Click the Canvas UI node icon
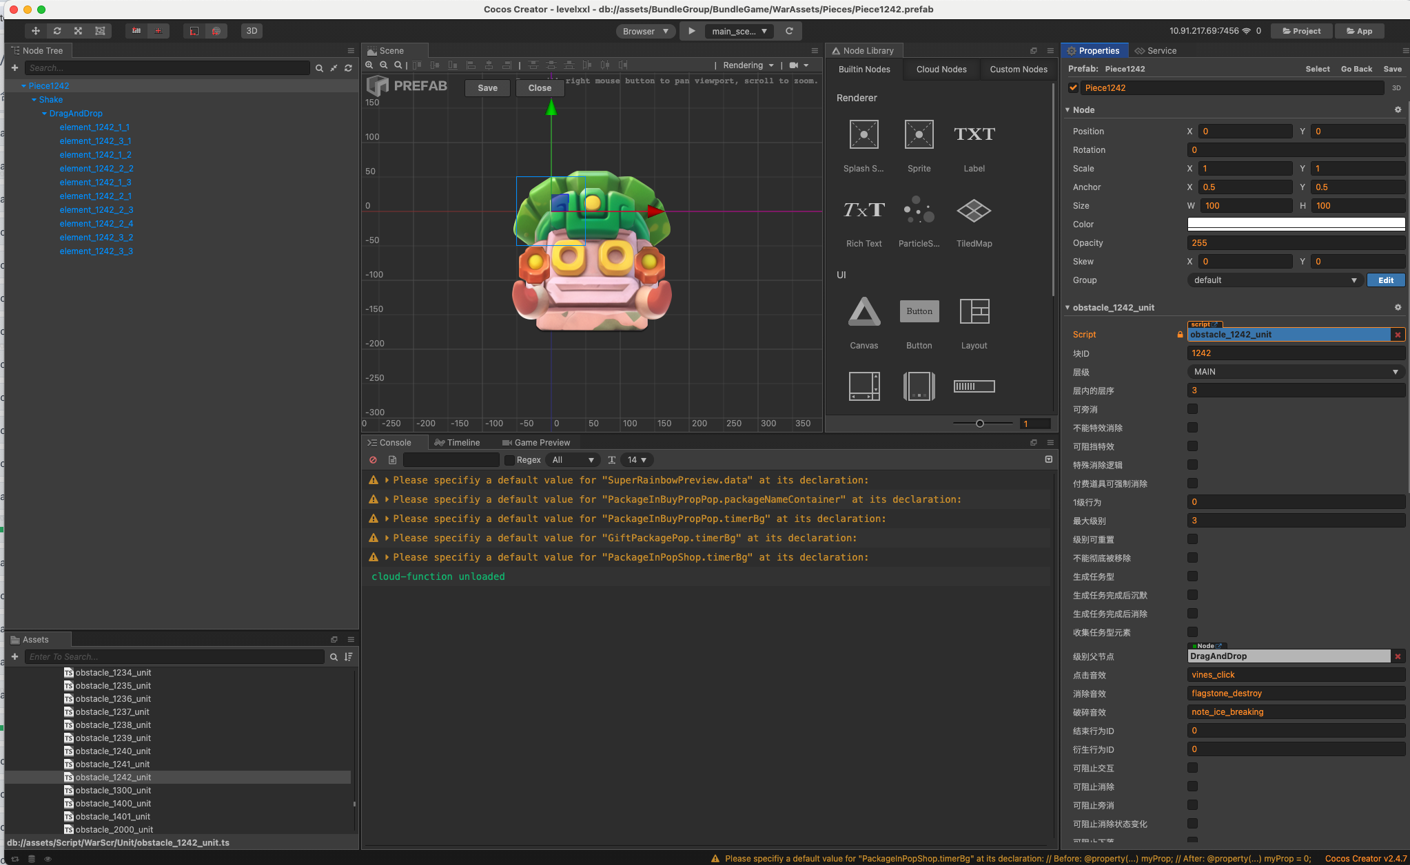The height and width of the screenshot is (865, 1410). (x=864, y=312)
